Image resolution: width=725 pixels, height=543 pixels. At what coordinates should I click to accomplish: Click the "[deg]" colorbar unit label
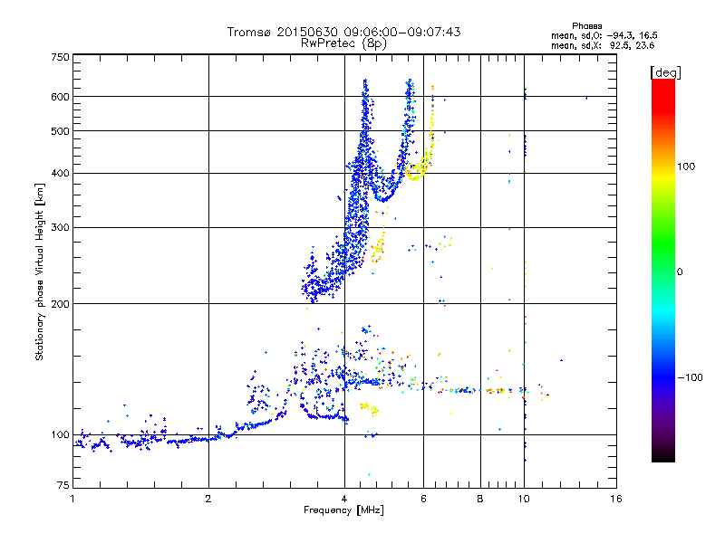pos(665,72)
